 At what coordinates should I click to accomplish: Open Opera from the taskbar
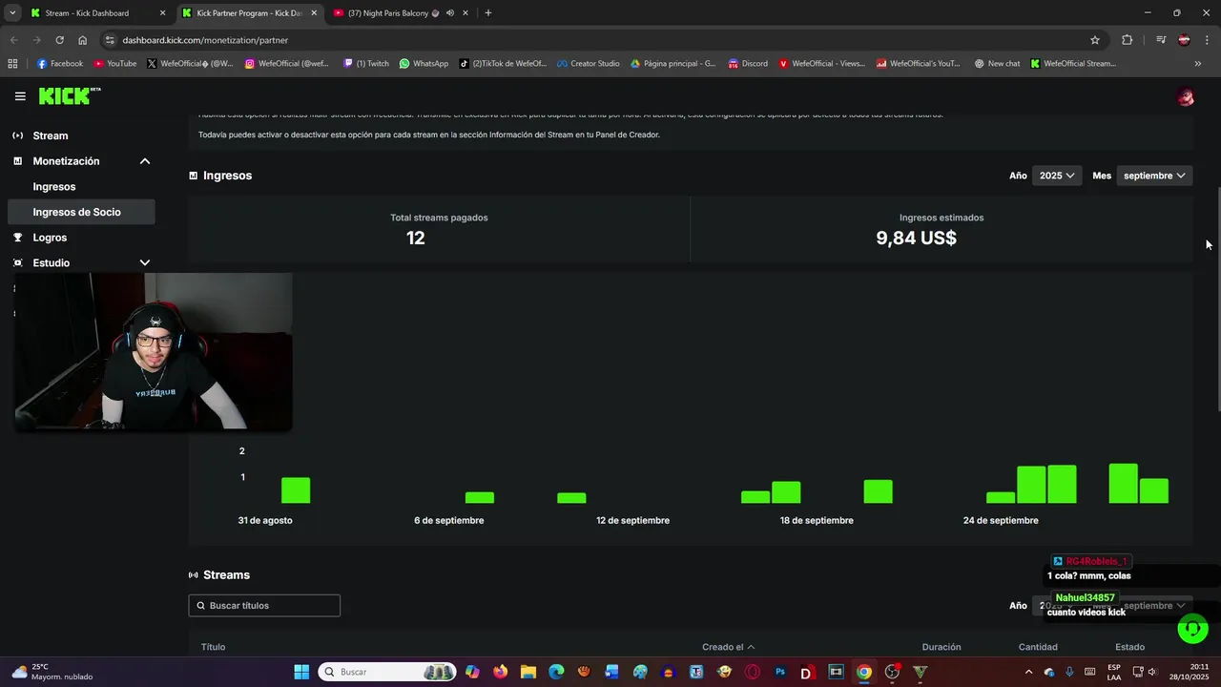[x=752, y=672]
